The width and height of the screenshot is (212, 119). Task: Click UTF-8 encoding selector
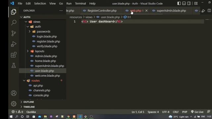[x=166, y=112]
